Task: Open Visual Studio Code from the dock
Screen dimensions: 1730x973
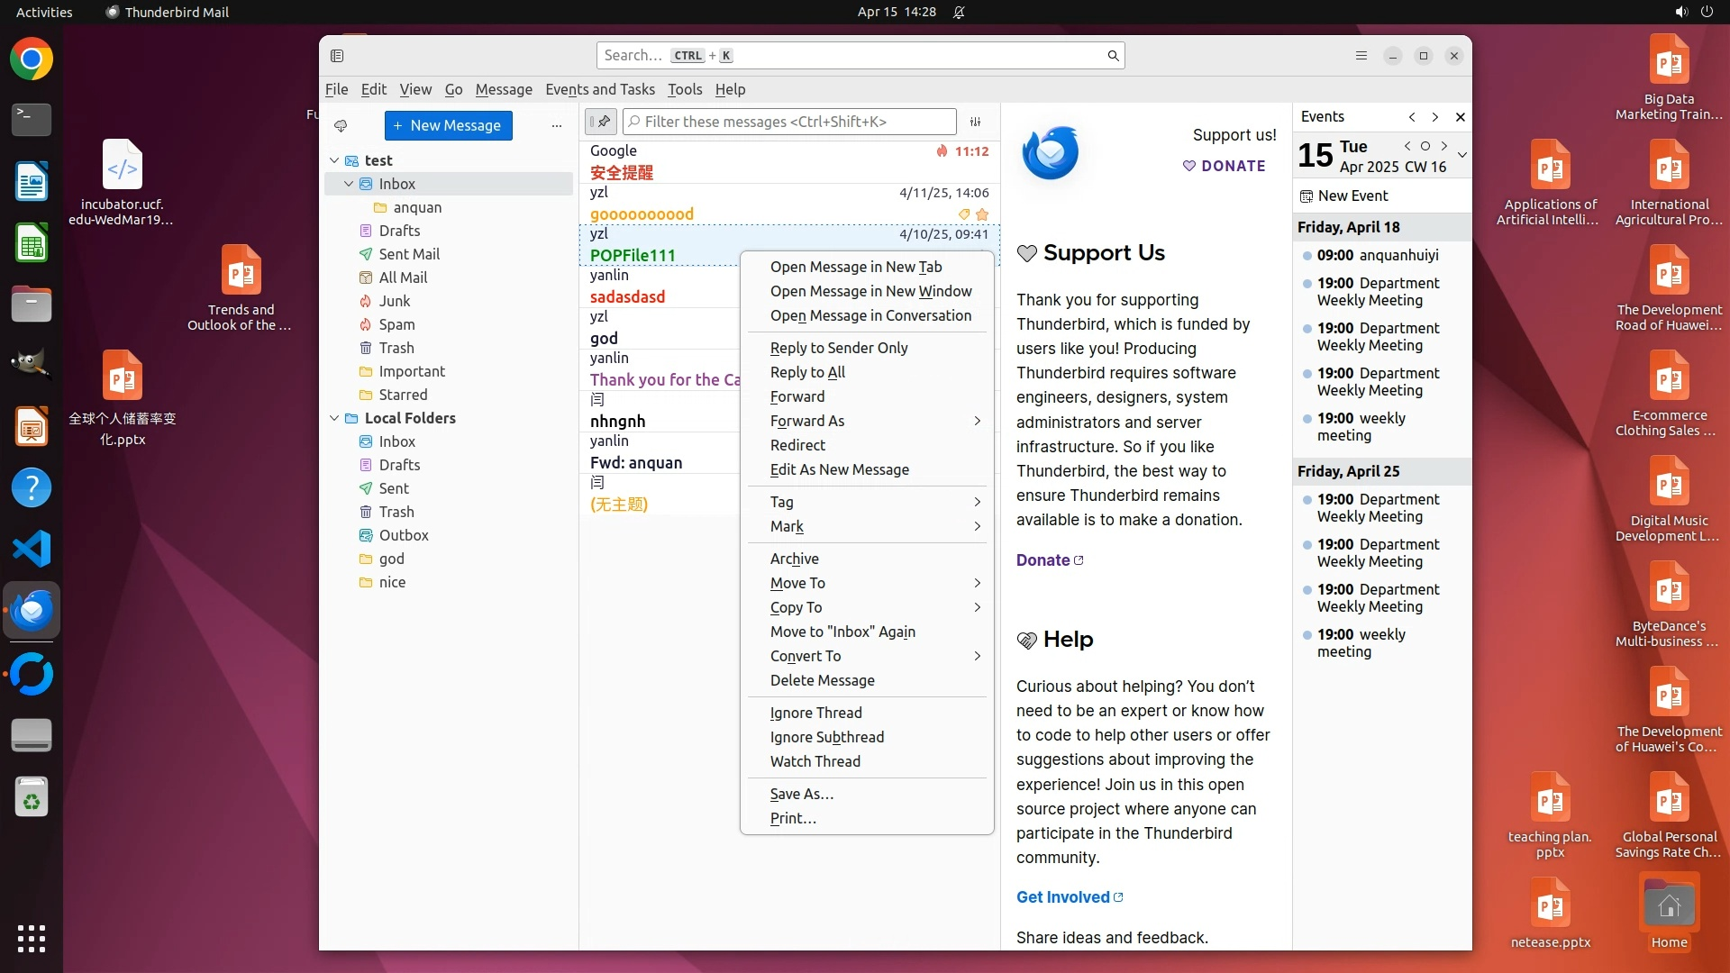Action: [32, 549]
